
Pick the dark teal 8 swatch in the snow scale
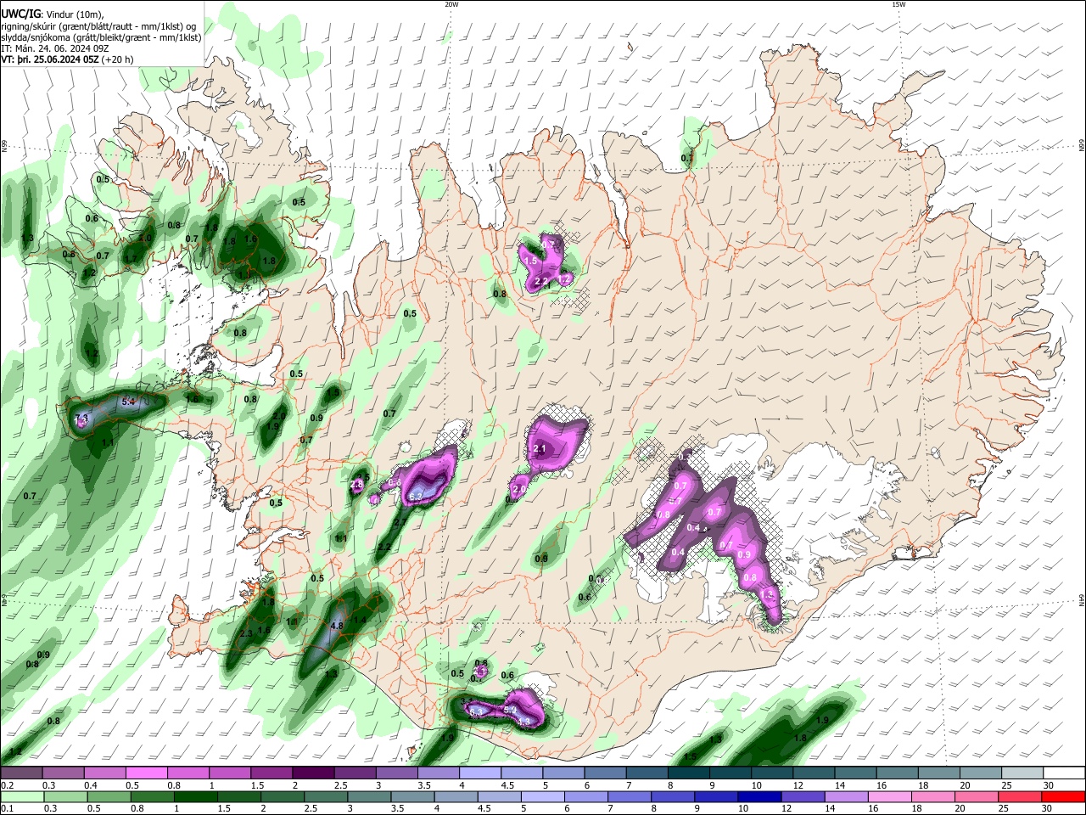688,773
